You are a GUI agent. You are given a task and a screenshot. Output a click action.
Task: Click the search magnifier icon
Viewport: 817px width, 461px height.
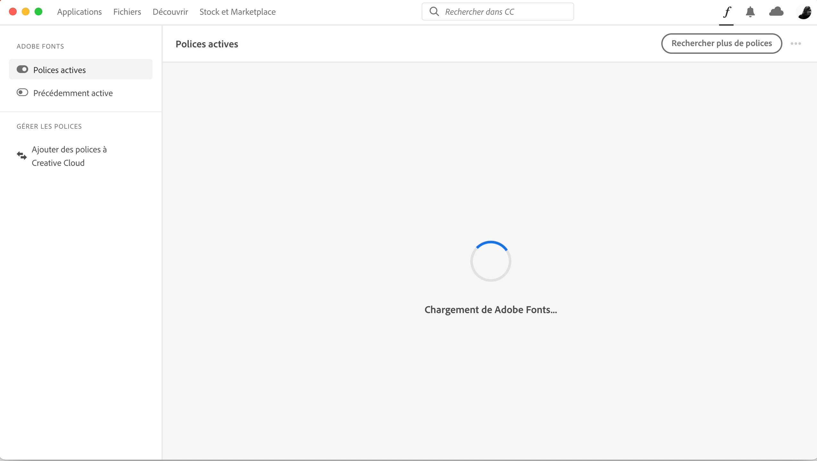point(434,12)
